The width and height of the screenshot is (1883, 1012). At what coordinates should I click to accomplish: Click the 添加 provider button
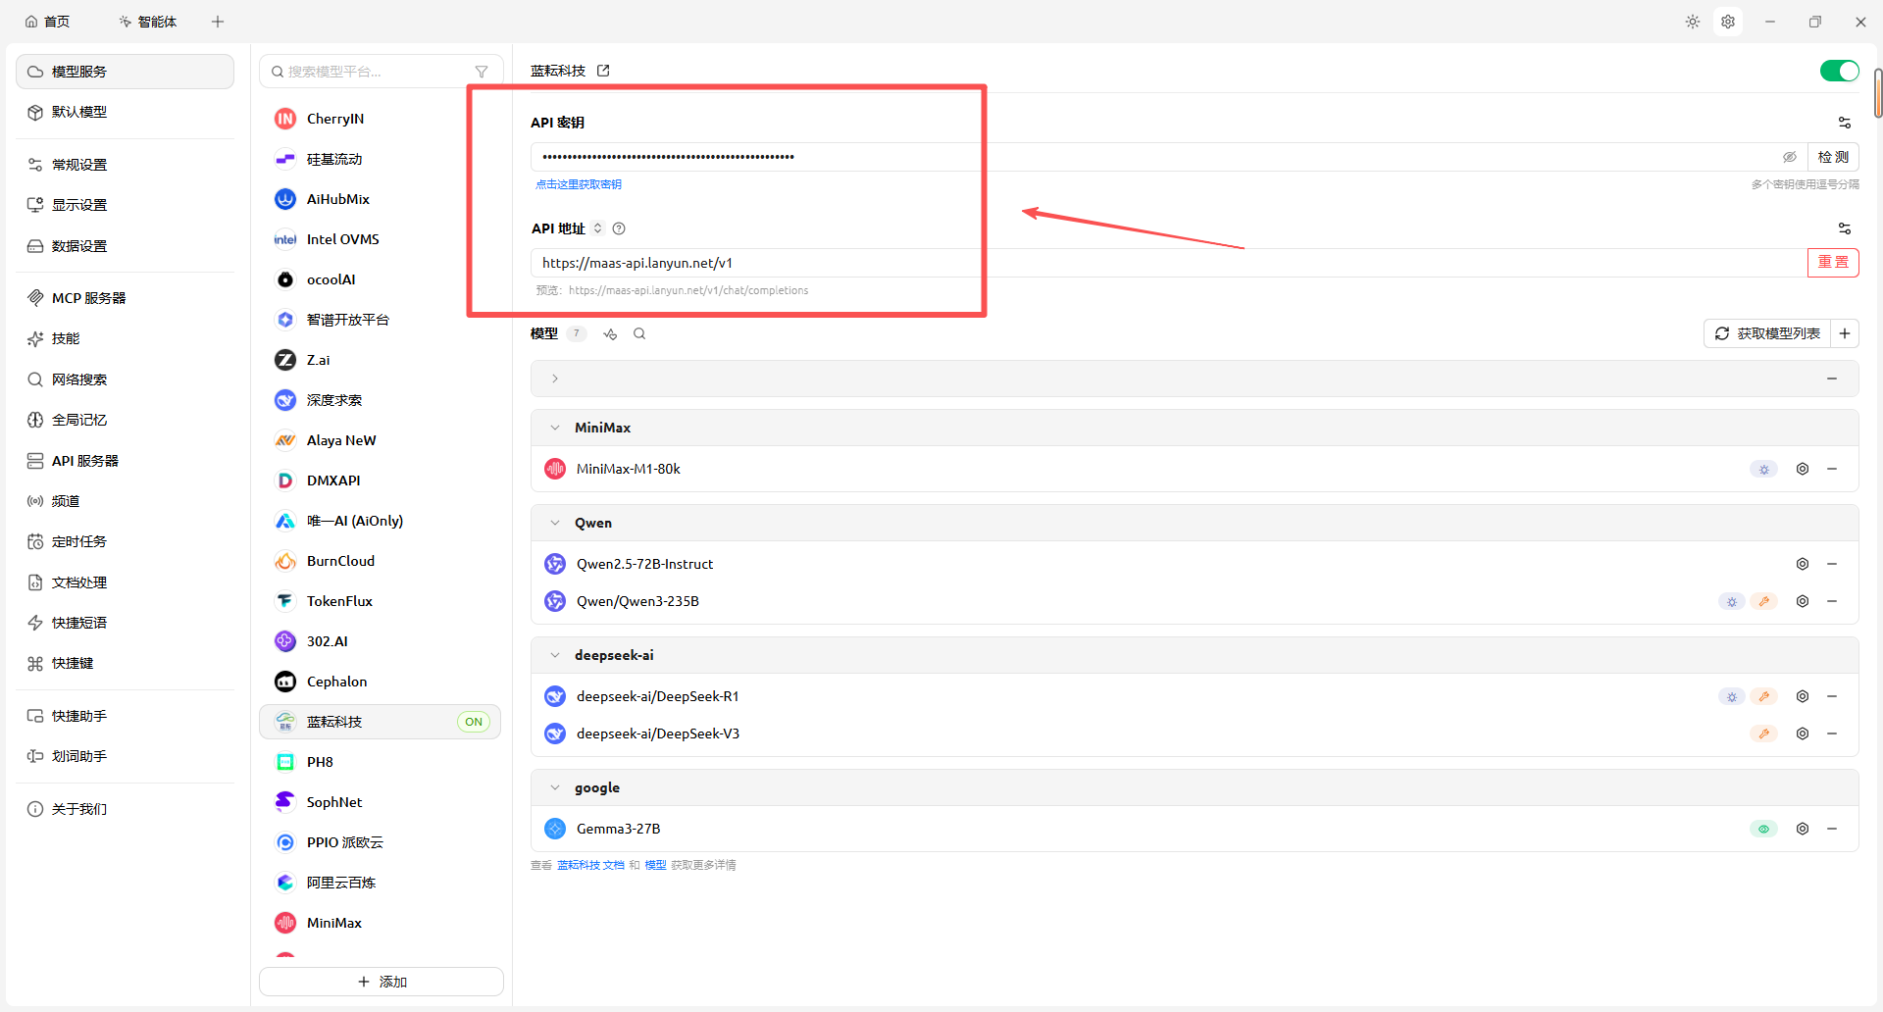[382, 982]
